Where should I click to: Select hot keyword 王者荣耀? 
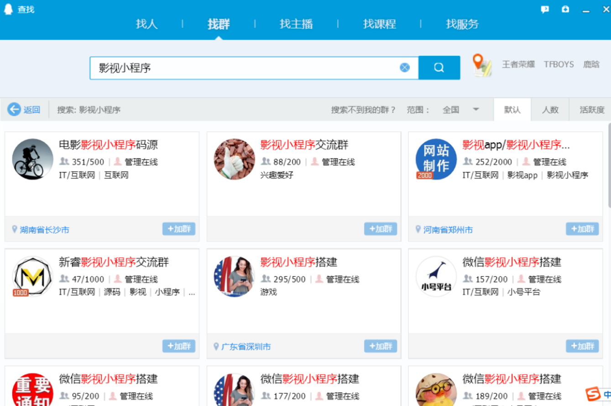point(518,64)
